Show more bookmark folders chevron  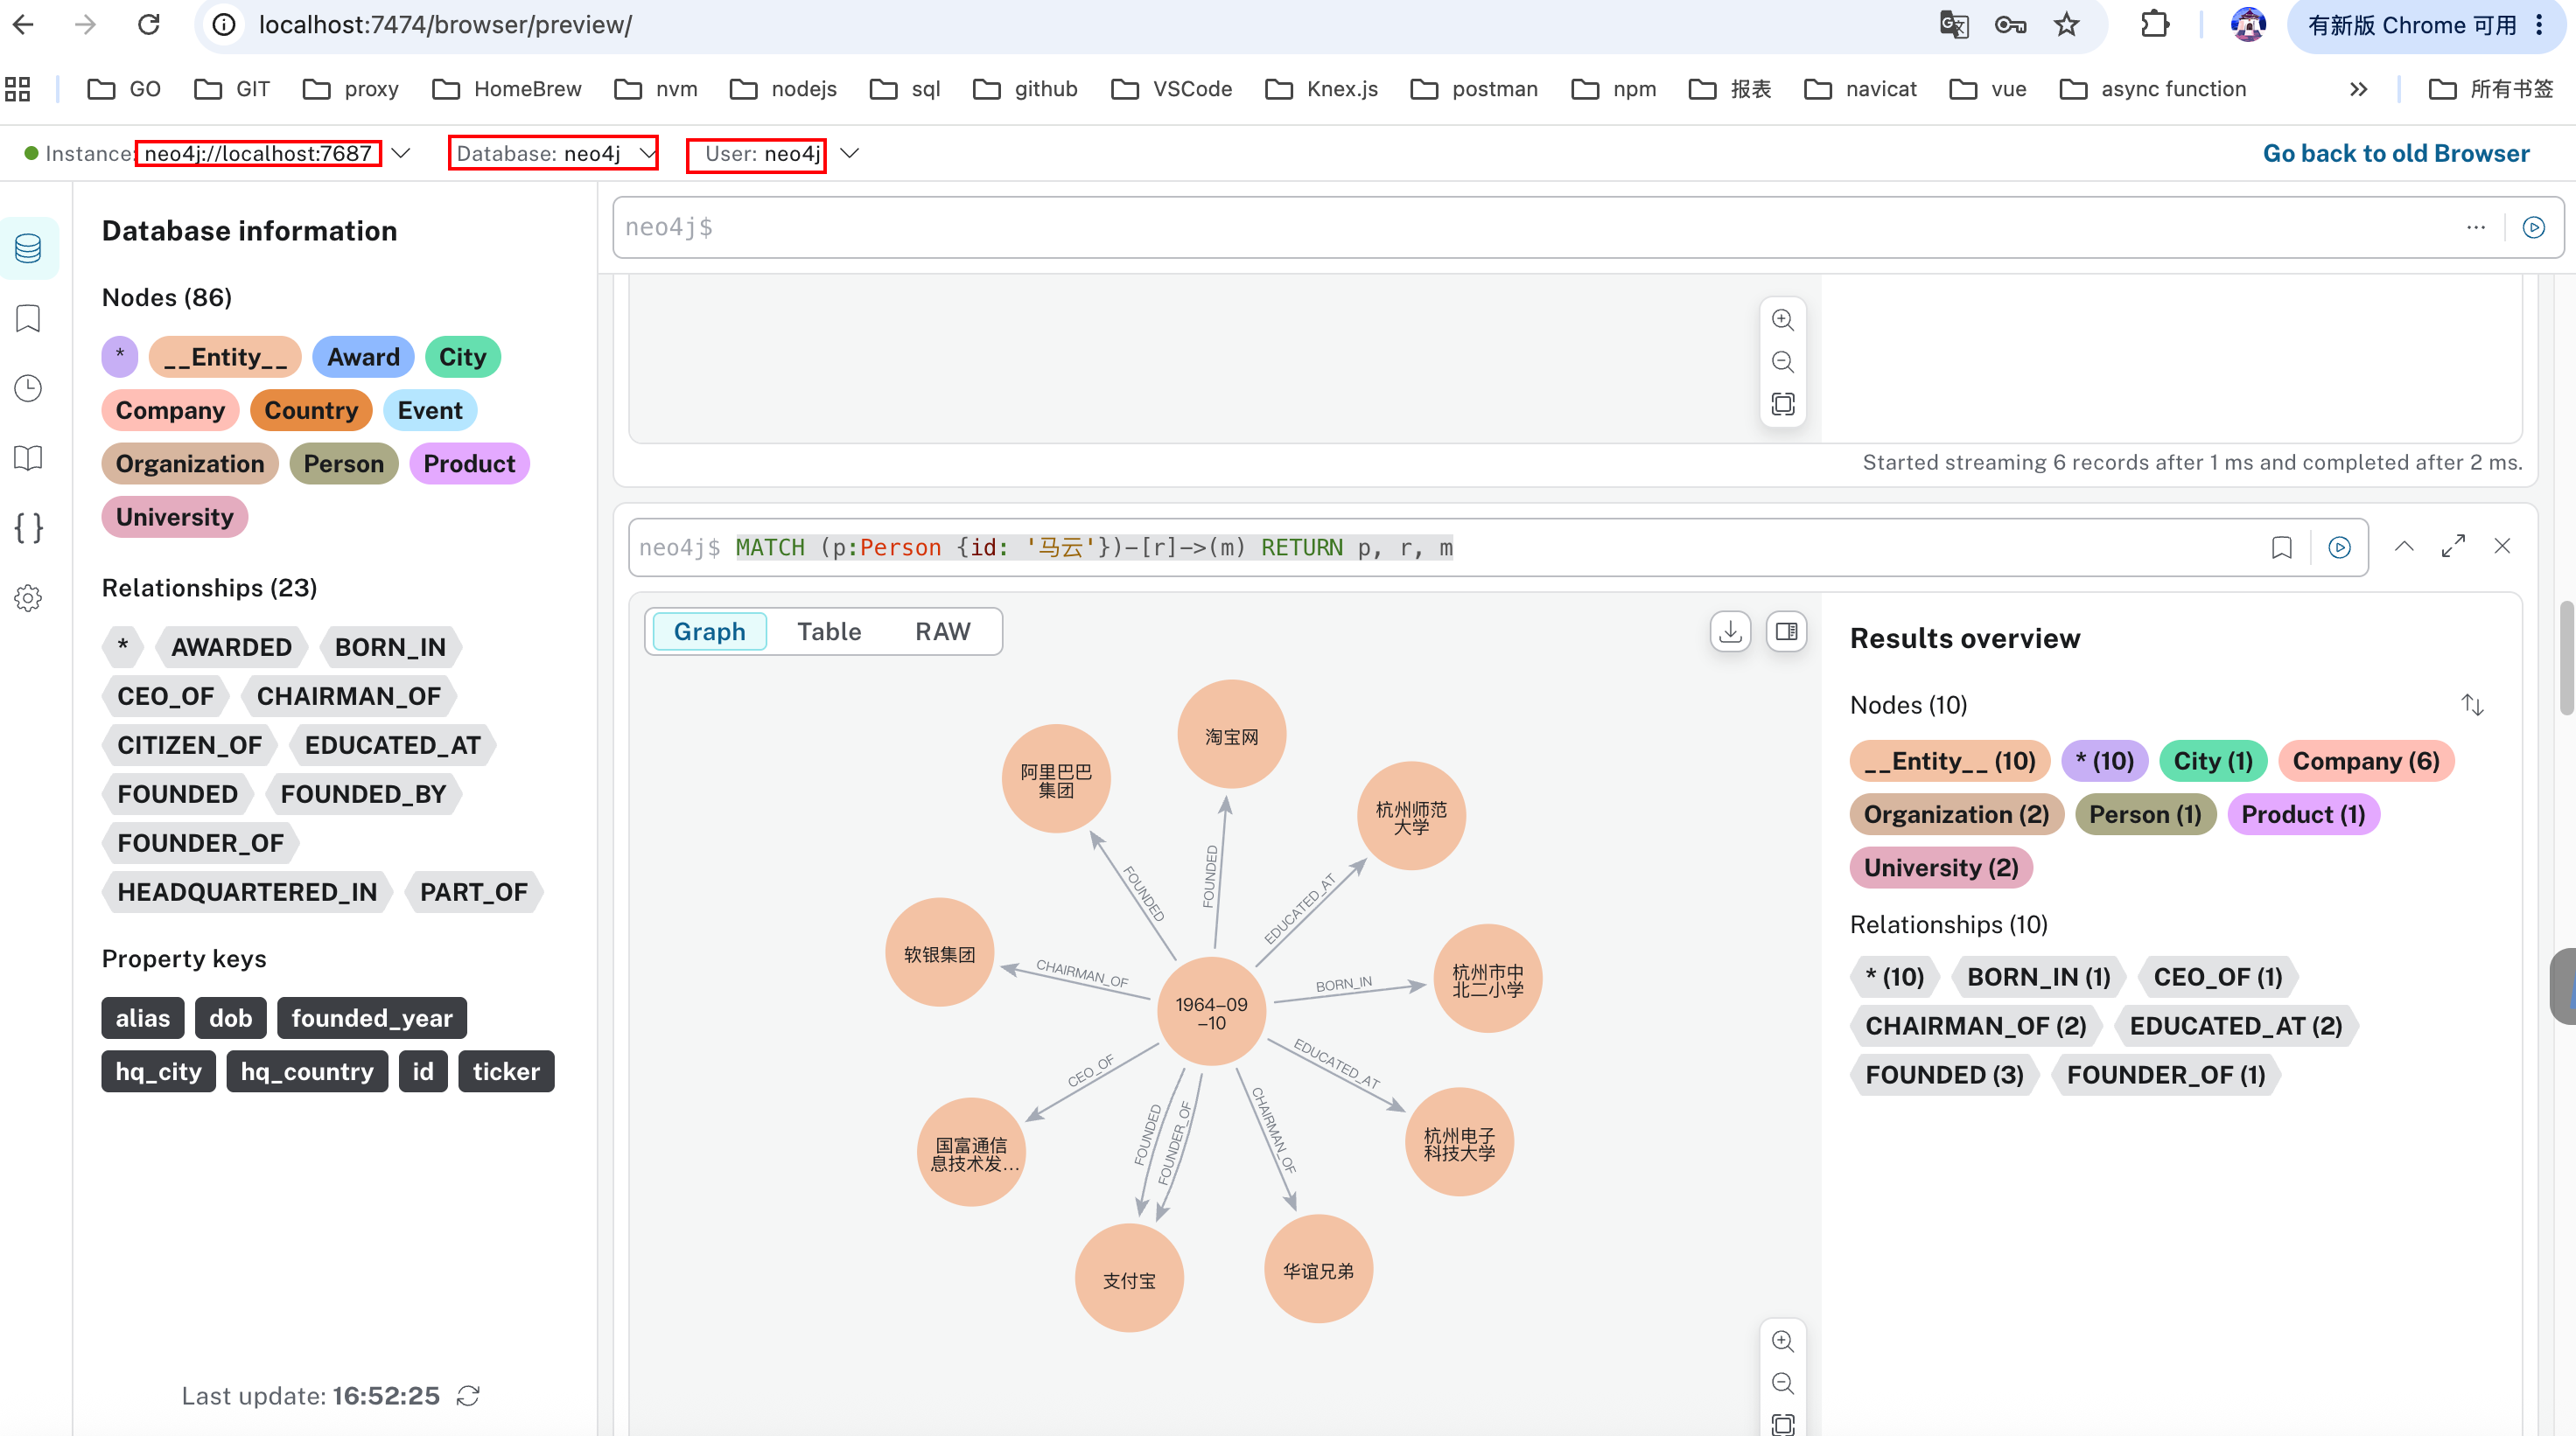[2358, 89]
